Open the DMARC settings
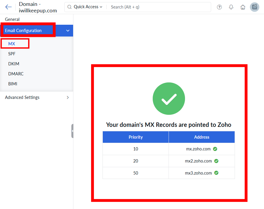Viewport: 264px width, 209px height. 16,74
